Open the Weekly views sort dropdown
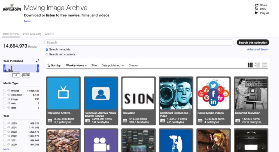Screen dimensions: 279x152 point(77,66)
